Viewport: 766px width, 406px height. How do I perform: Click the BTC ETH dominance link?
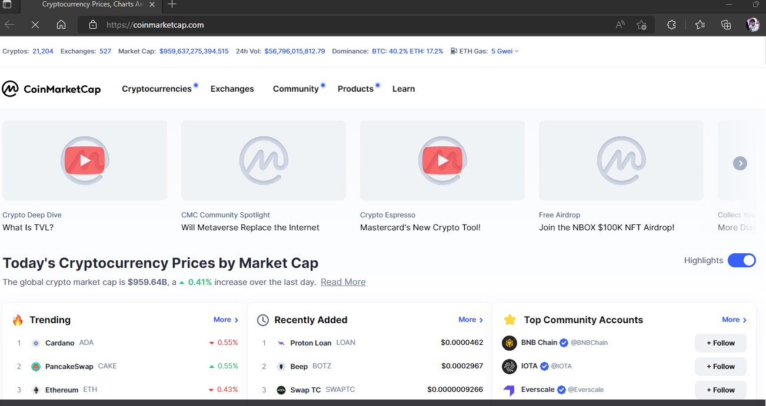[408, 51]
